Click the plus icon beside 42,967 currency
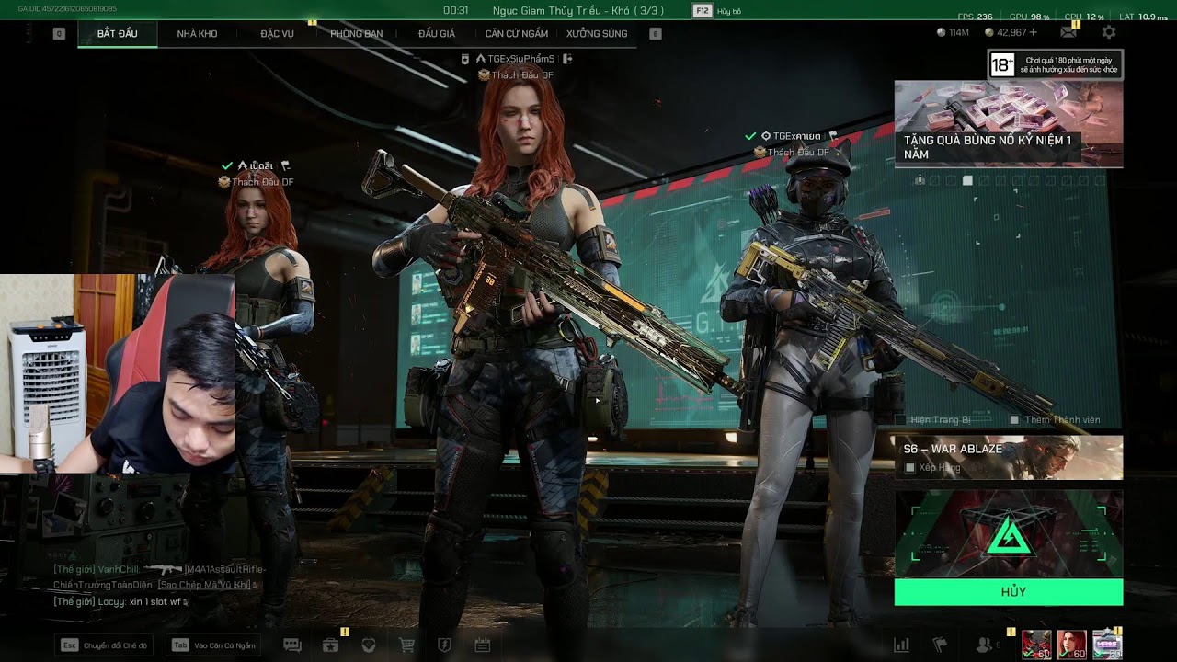Image resolution: width=1177 pixels, height=662 pixels. click(1034, 32)
